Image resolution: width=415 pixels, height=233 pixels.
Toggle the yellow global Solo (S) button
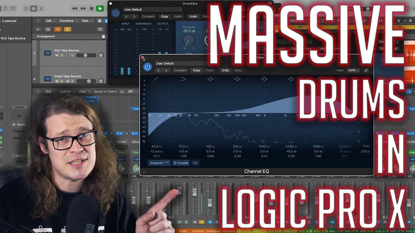pos(67,29)
